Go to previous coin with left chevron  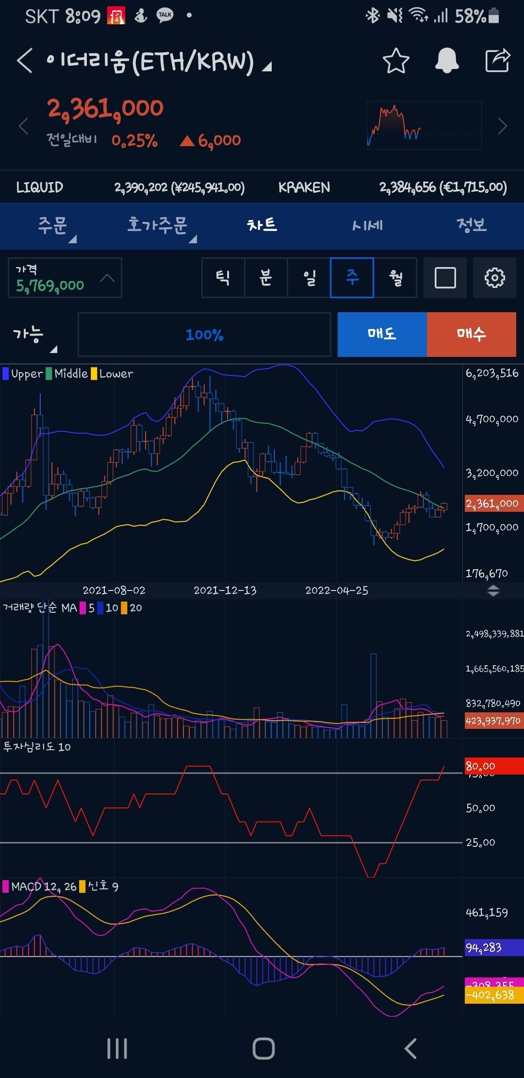[23, 127]
